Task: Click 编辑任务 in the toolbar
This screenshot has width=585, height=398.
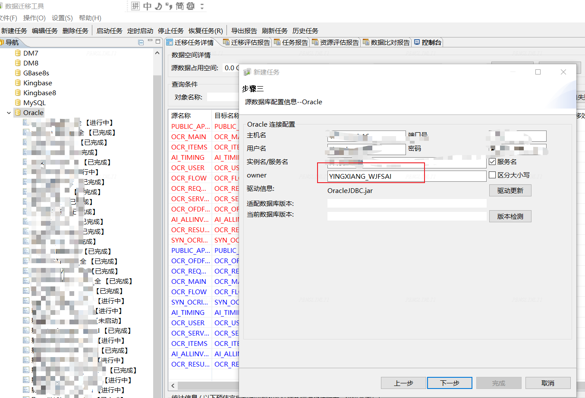Action: click(45, 31)
